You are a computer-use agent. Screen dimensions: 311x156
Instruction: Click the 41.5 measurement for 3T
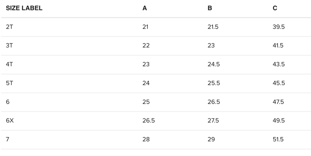pos(278,46)
